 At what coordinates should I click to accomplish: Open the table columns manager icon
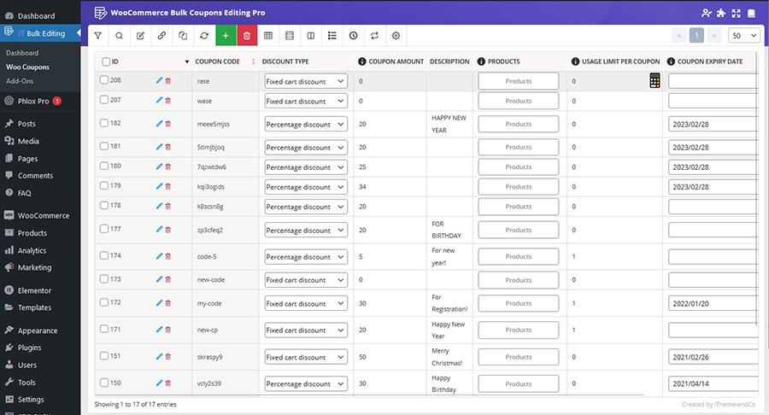click(268, 35)
